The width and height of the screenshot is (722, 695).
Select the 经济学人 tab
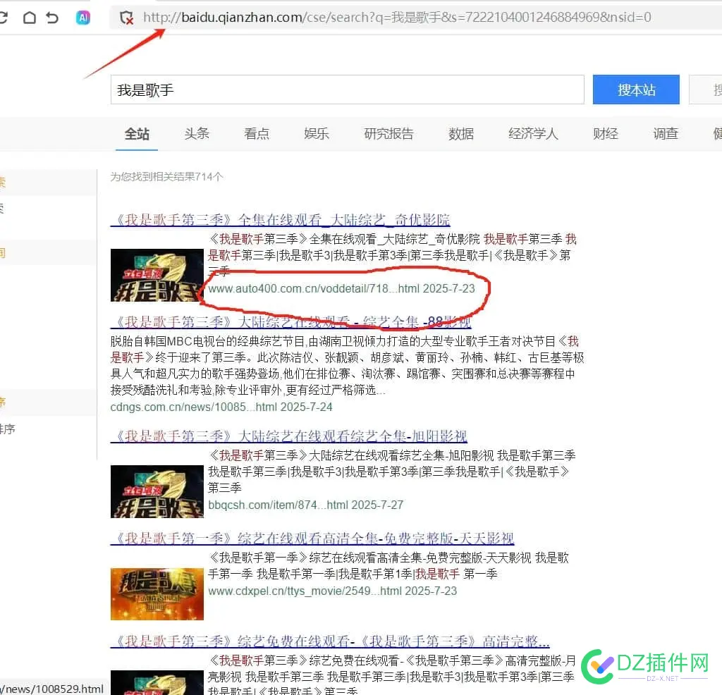[533, 134]
